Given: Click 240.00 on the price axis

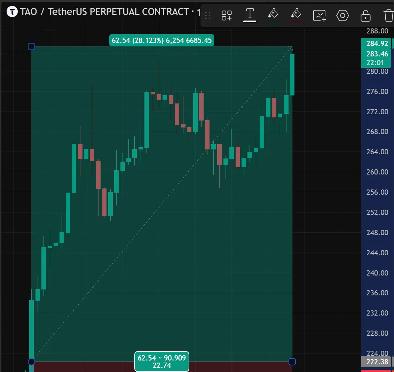Looking at the screenshot, I should tap(377, 273).
